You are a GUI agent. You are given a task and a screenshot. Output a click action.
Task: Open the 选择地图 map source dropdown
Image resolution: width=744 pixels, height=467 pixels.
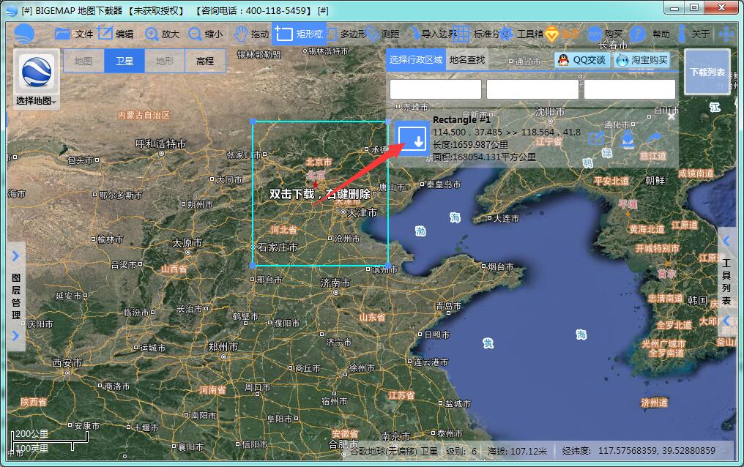click(x=36, y=100)
